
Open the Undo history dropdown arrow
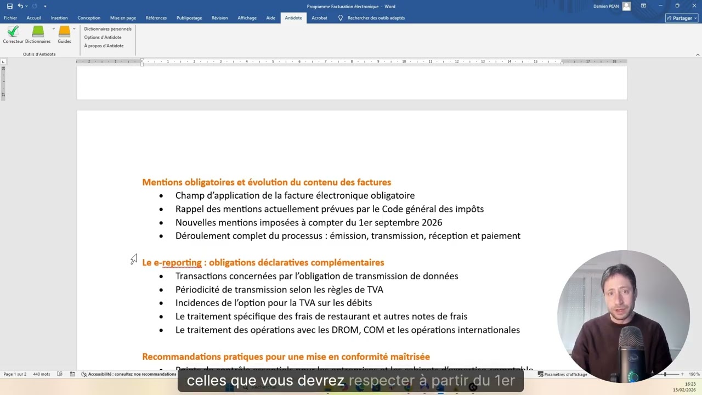click(x=27, y=6)
